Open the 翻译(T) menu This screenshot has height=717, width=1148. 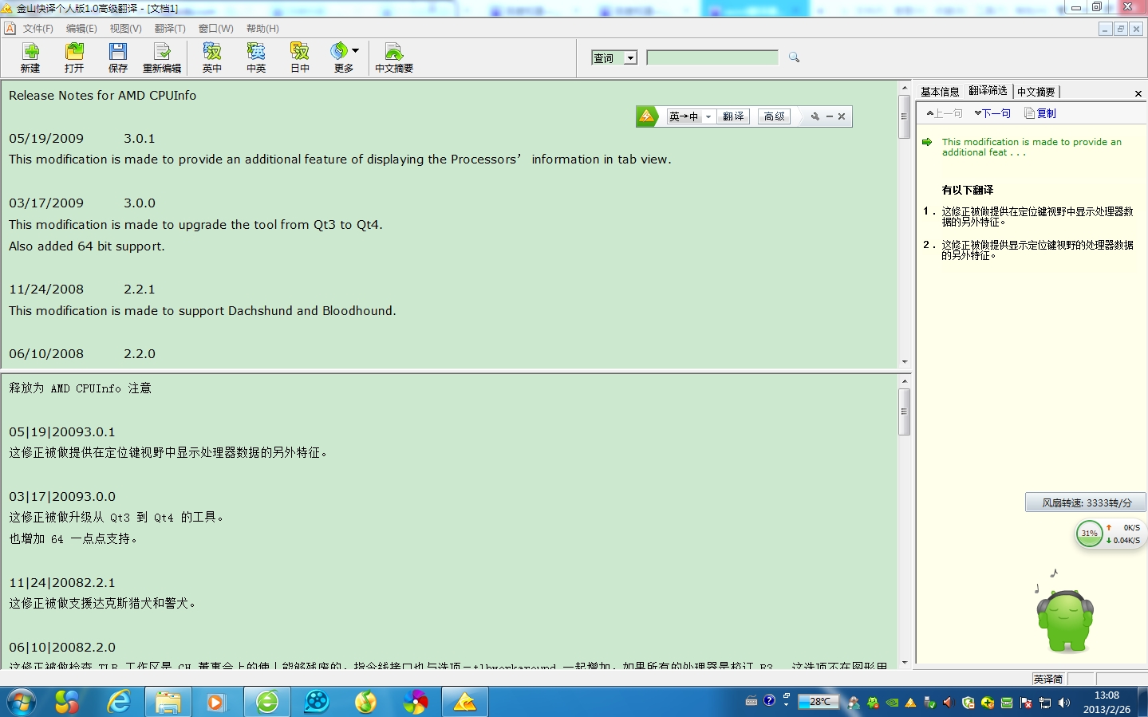point(170,29)
